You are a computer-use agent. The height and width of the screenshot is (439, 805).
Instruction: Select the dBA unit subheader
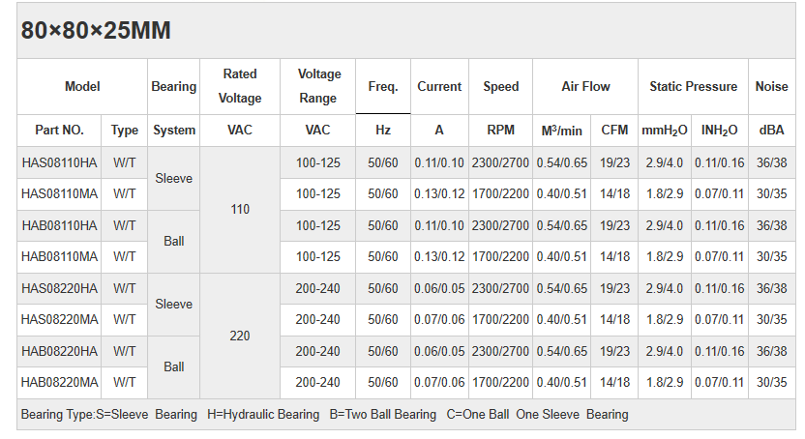pyautogui.click(x=771, y=130)
